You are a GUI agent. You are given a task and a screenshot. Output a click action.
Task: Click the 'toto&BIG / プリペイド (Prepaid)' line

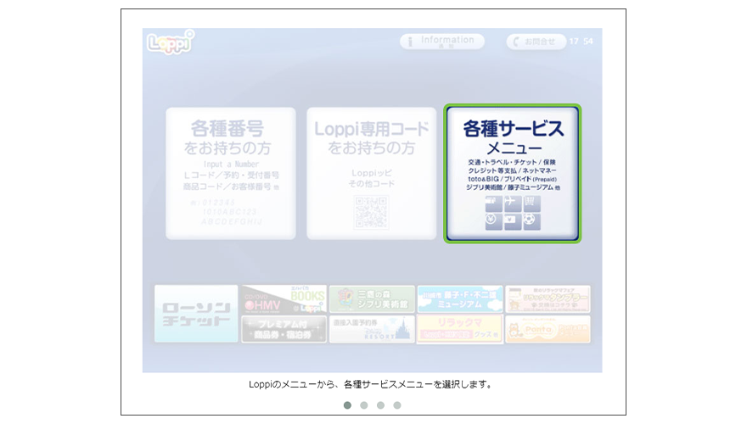(512, 179)
